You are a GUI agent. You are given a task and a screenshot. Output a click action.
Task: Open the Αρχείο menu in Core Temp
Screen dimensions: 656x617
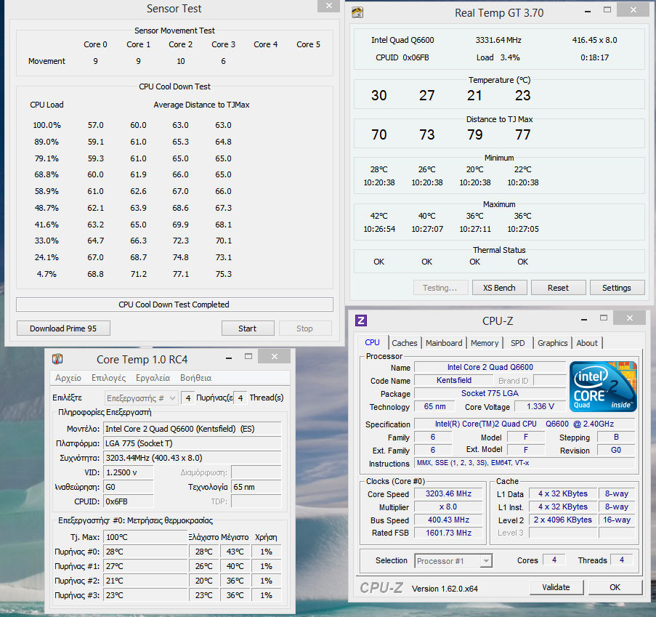68,378
